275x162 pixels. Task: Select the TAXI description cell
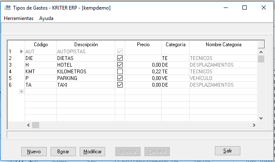click(x=86, y=85)
